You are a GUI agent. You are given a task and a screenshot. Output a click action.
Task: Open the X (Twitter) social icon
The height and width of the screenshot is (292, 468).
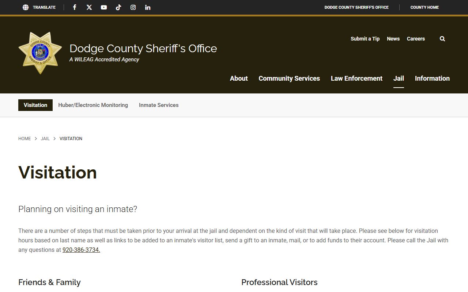pyautogui.click(x=89, y=7)
